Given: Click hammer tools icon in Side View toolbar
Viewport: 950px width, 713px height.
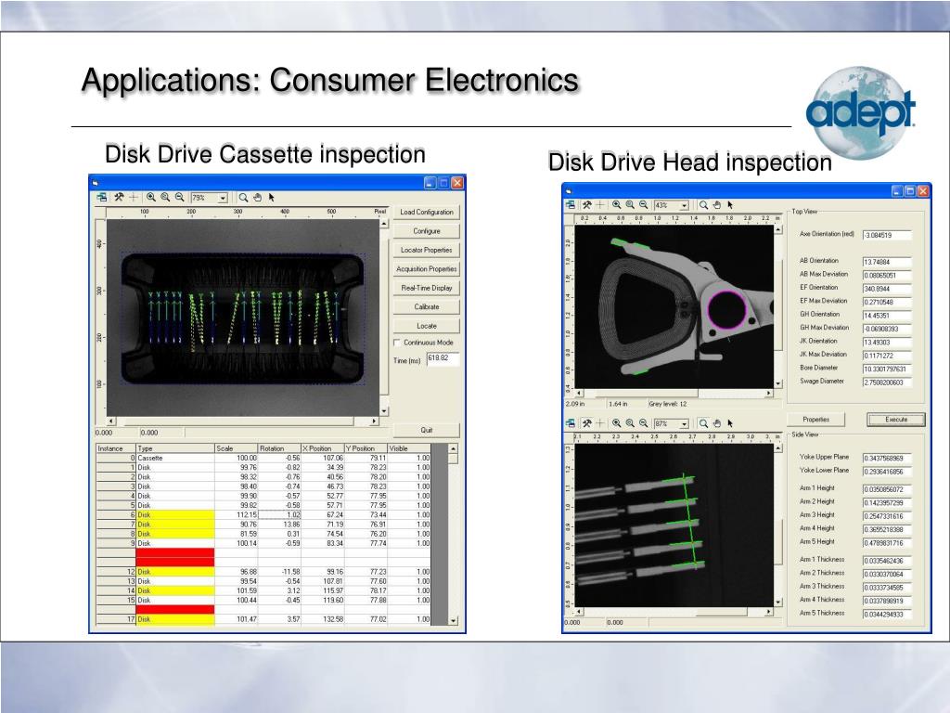Looking at the screenshot, I should tap(586, 423).
